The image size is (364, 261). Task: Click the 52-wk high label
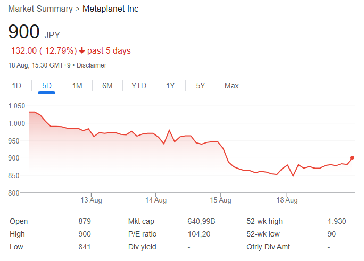point(265,221)
